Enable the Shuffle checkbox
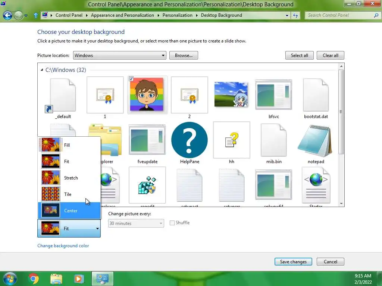This screenshot has width=382, height=286. coord(172,223)
